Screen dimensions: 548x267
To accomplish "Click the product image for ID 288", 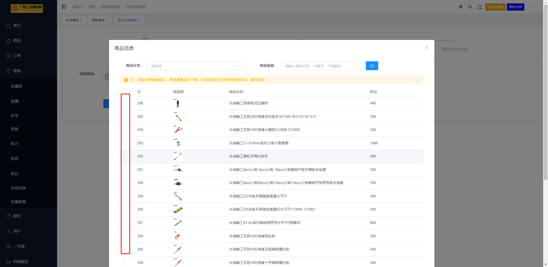I will point(178,210).
